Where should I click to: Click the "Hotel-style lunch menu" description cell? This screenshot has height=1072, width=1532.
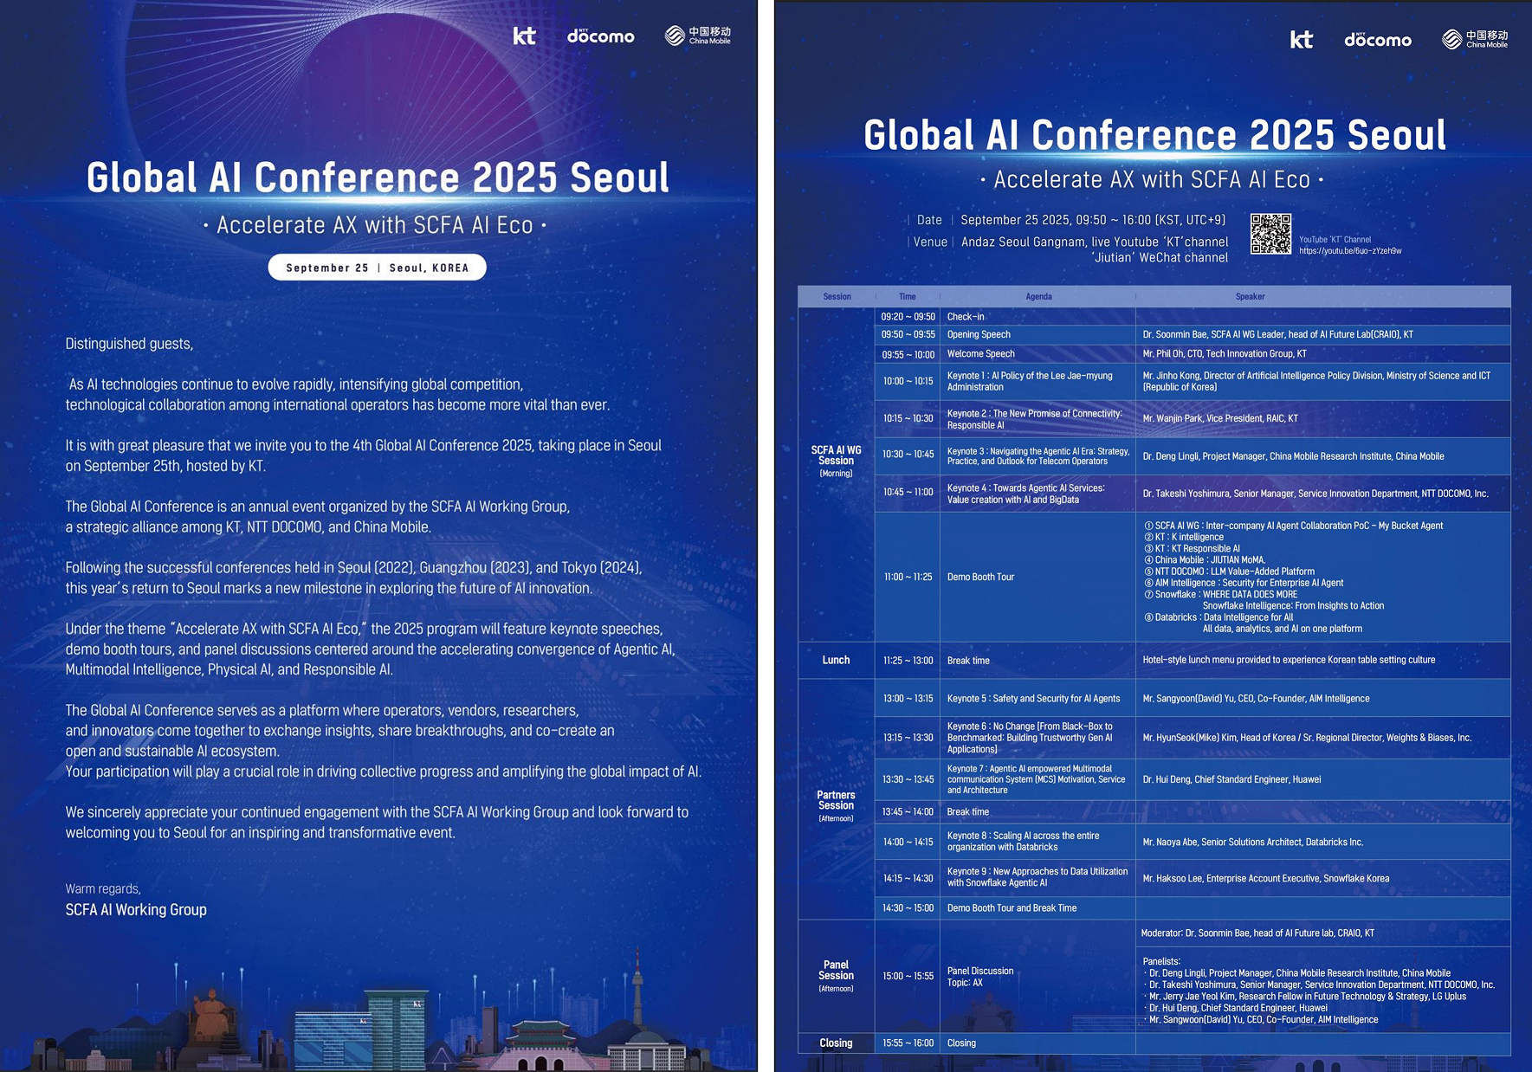(x=1323, y=660)
